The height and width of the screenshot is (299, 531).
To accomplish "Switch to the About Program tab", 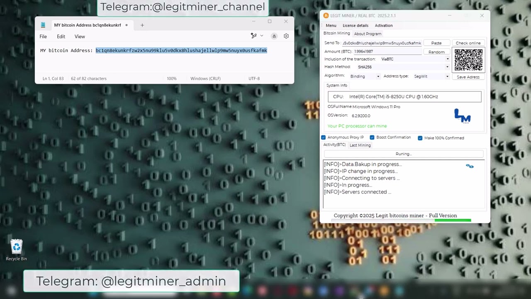I will click(368, 34).
